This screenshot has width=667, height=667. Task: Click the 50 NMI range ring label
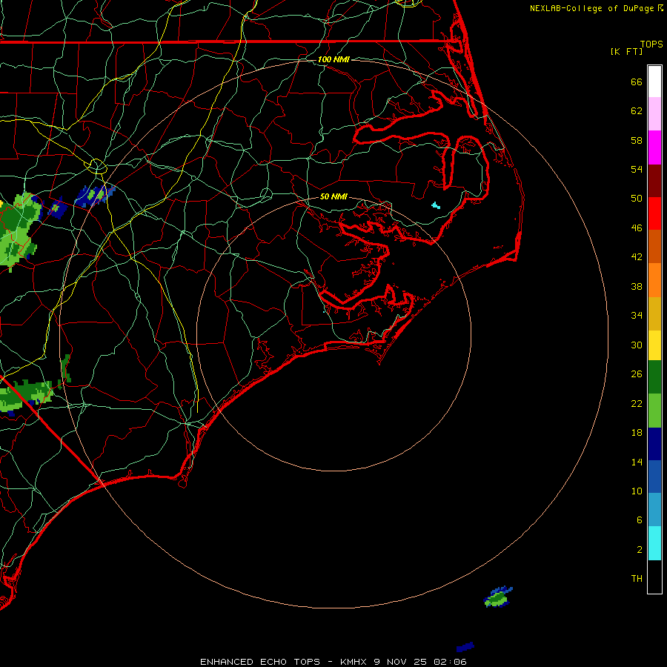[x=333, y=196]
